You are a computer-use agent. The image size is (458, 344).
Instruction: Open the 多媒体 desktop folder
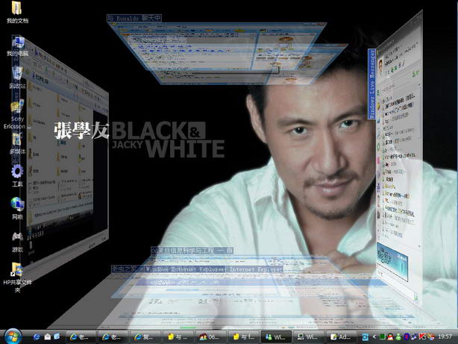click(16, 140)
